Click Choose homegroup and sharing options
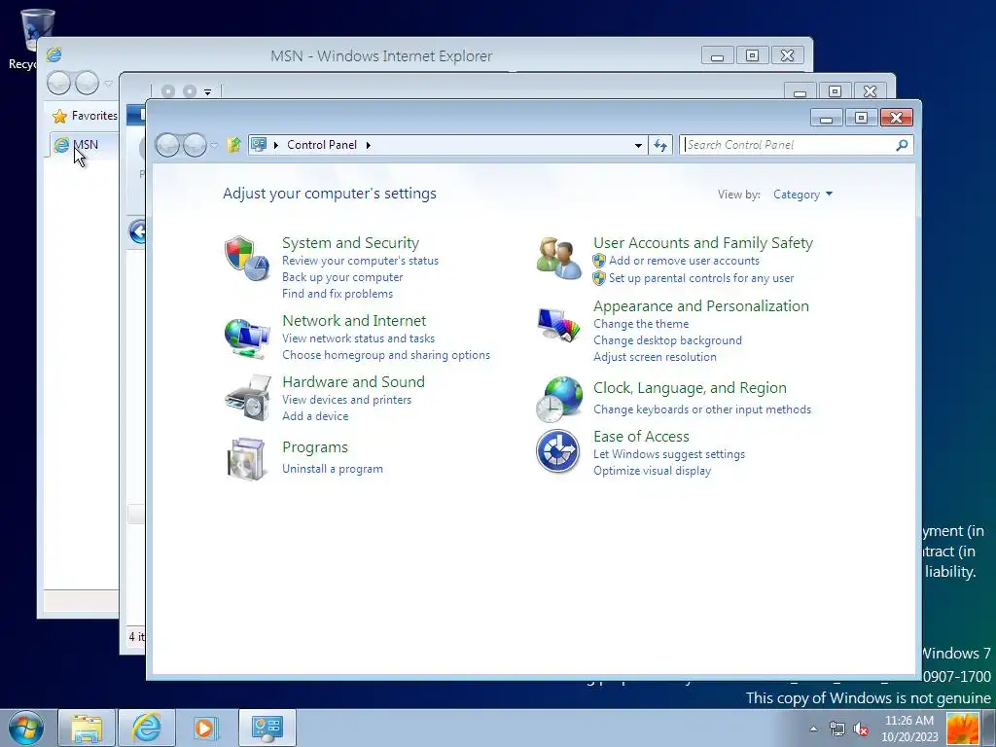996x747 pixels. (x=386, y=355)
